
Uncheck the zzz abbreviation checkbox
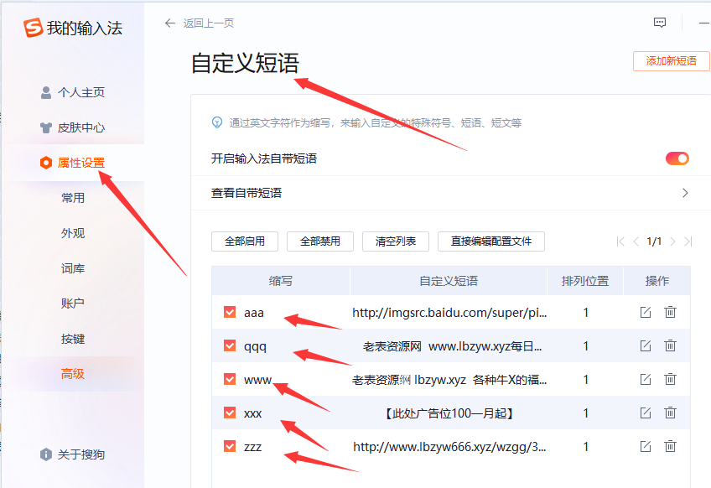[x=230, y=446]
